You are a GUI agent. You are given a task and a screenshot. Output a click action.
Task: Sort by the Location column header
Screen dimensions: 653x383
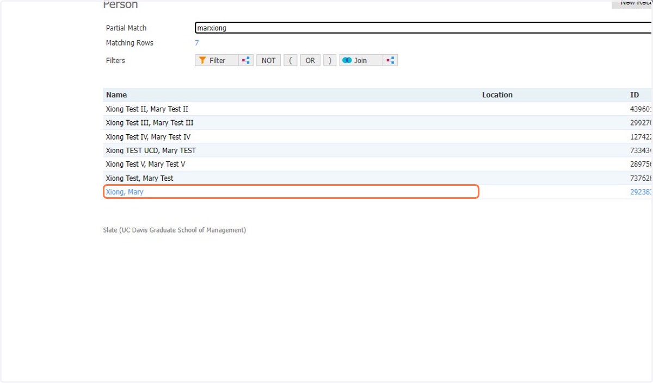point(497,95)
